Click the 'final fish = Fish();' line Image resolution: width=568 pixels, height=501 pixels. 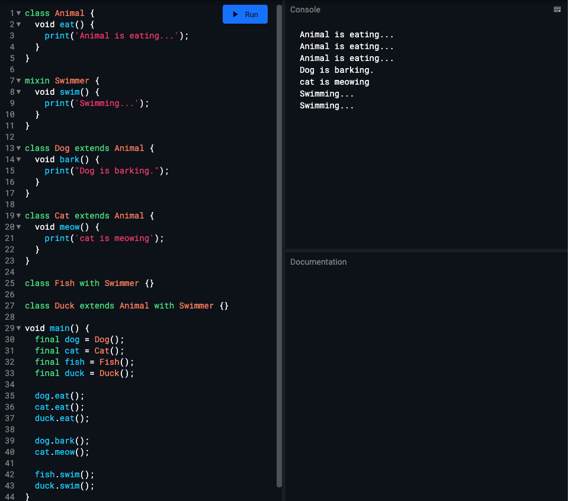(85, 362)
